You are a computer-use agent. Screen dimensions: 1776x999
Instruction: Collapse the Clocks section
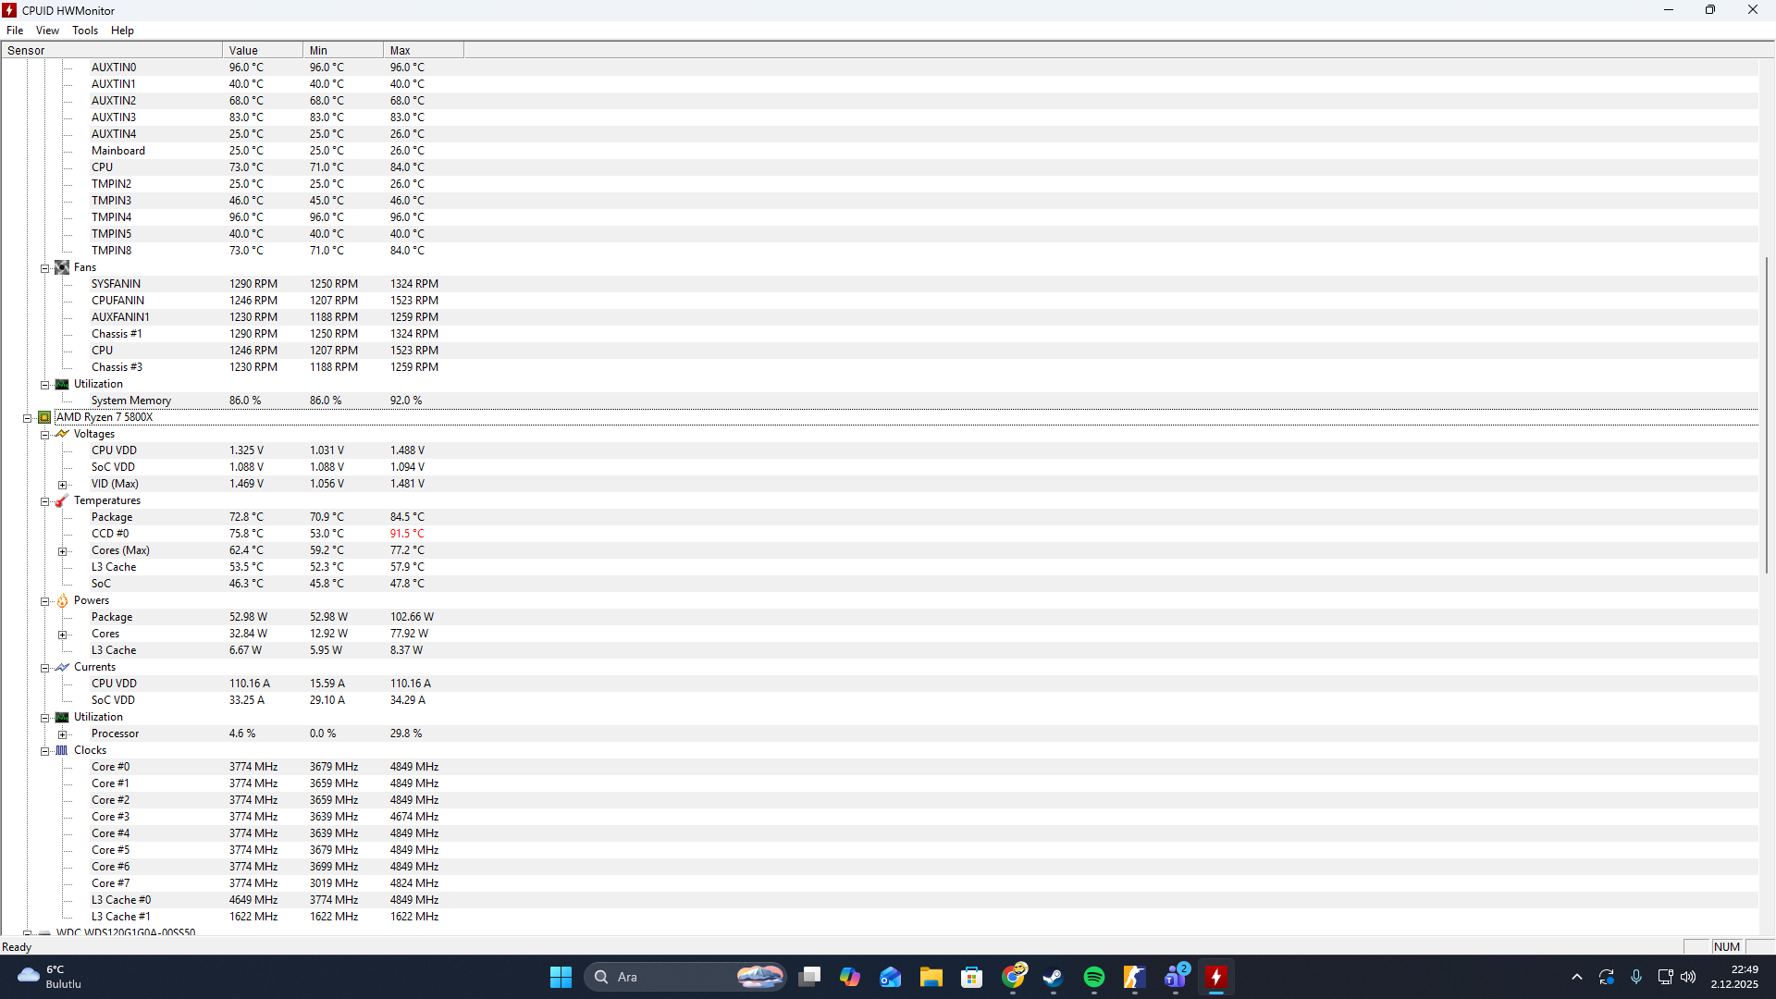click(44, 751)
